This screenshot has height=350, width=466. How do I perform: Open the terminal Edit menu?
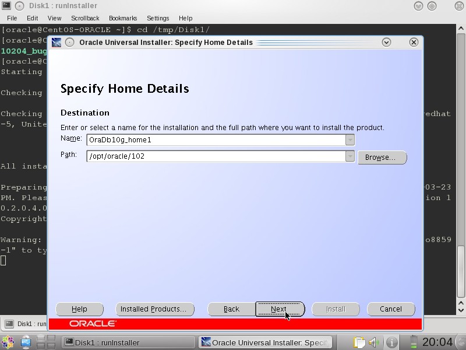point(32,18)
